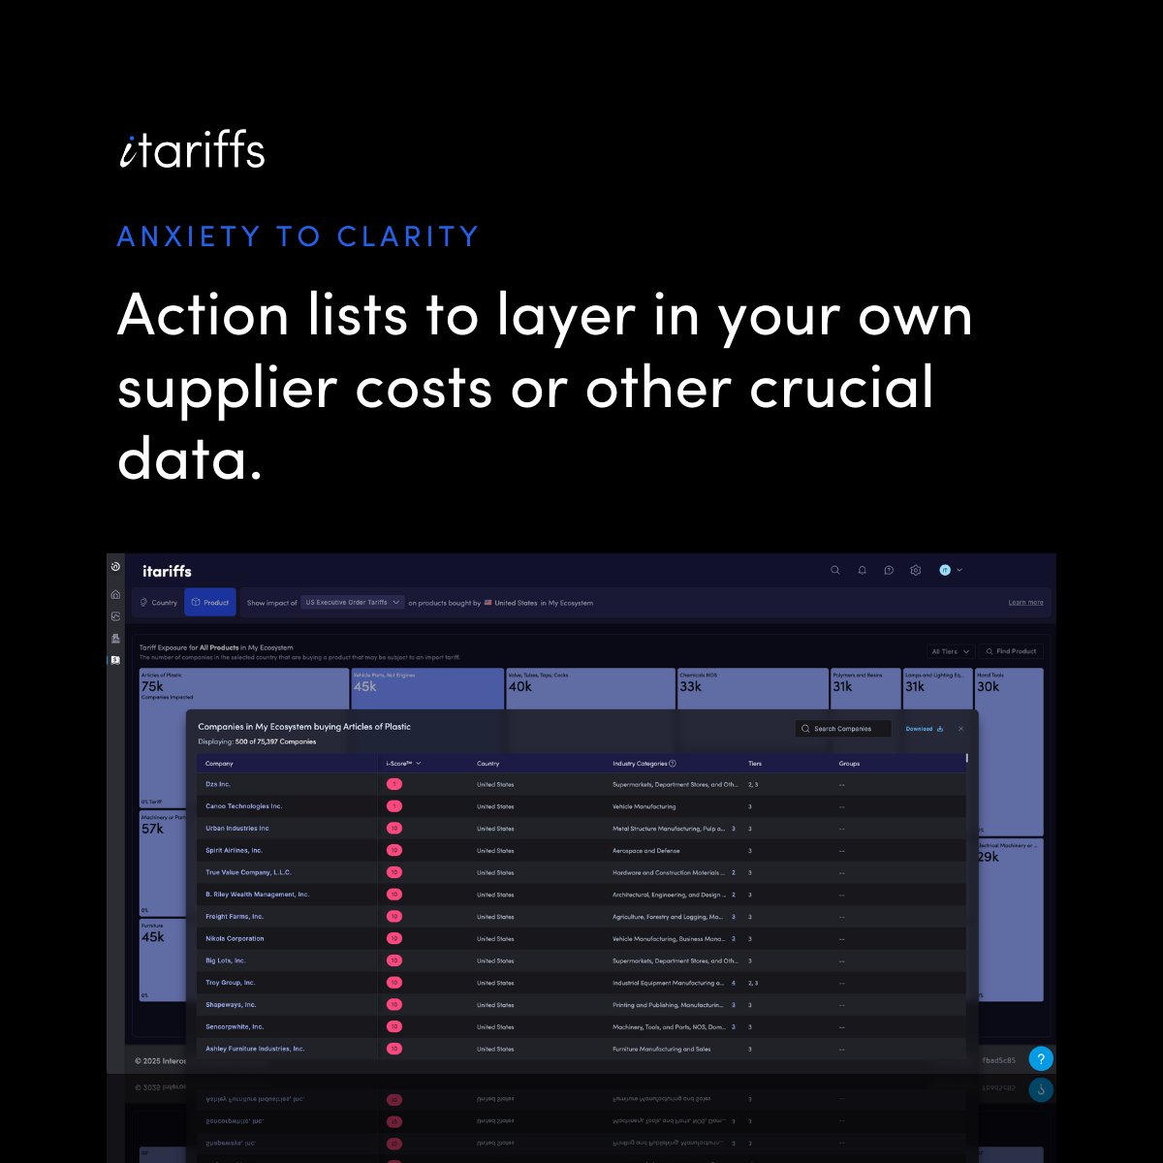Open the Shapeways, Inc. company link
Image resolution: width=1163 pixels, height=1163 pixels.
tap(231, 1005)
